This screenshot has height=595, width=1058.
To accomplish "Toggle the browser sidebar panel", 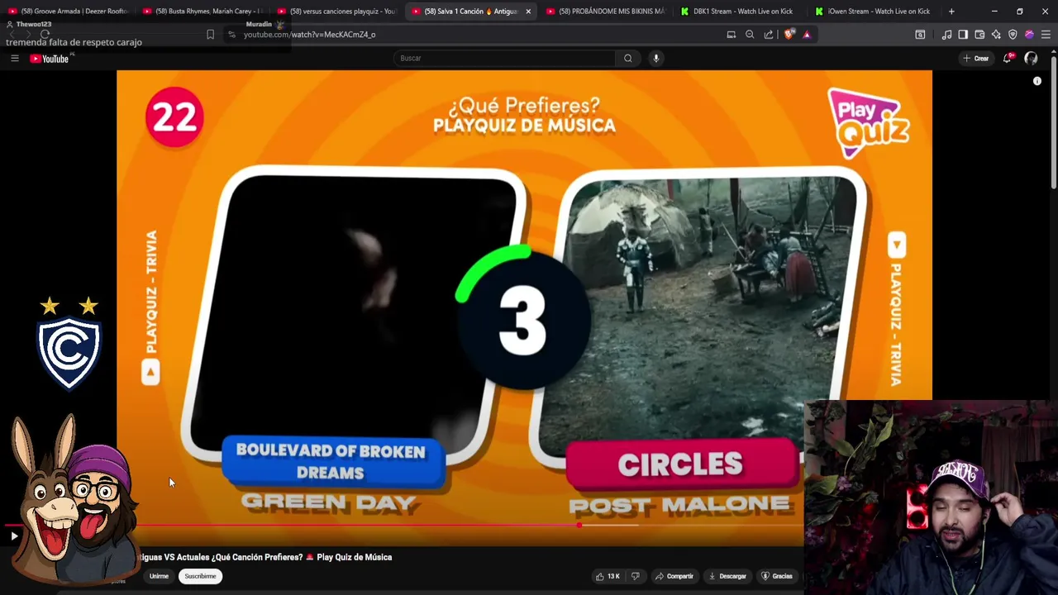I will 963,35.
